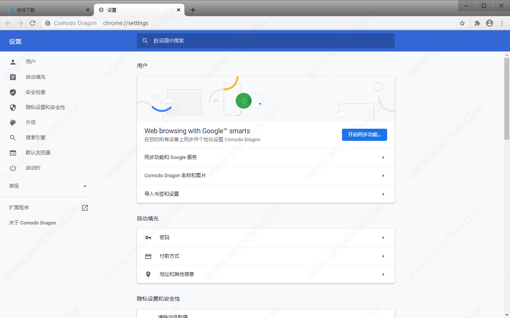Open the three-dot browser menu
The height and width of the screenshot is (318, 510).
502,23
